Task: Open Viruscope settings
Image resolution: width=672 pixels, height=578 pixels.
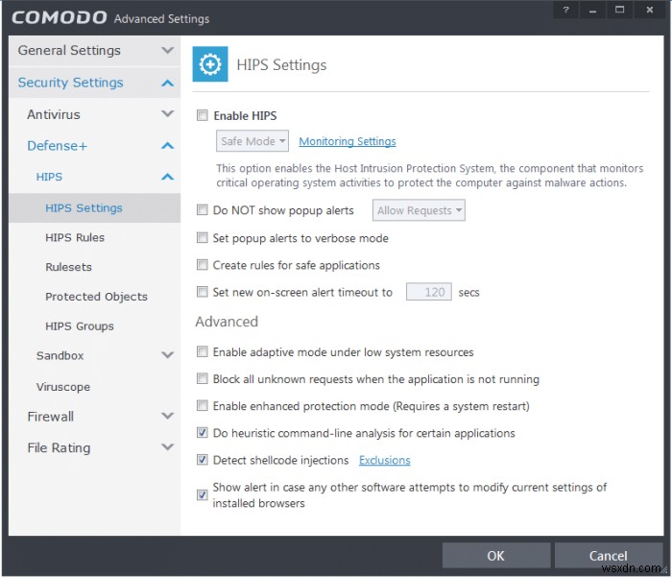Action: (63, 387)
